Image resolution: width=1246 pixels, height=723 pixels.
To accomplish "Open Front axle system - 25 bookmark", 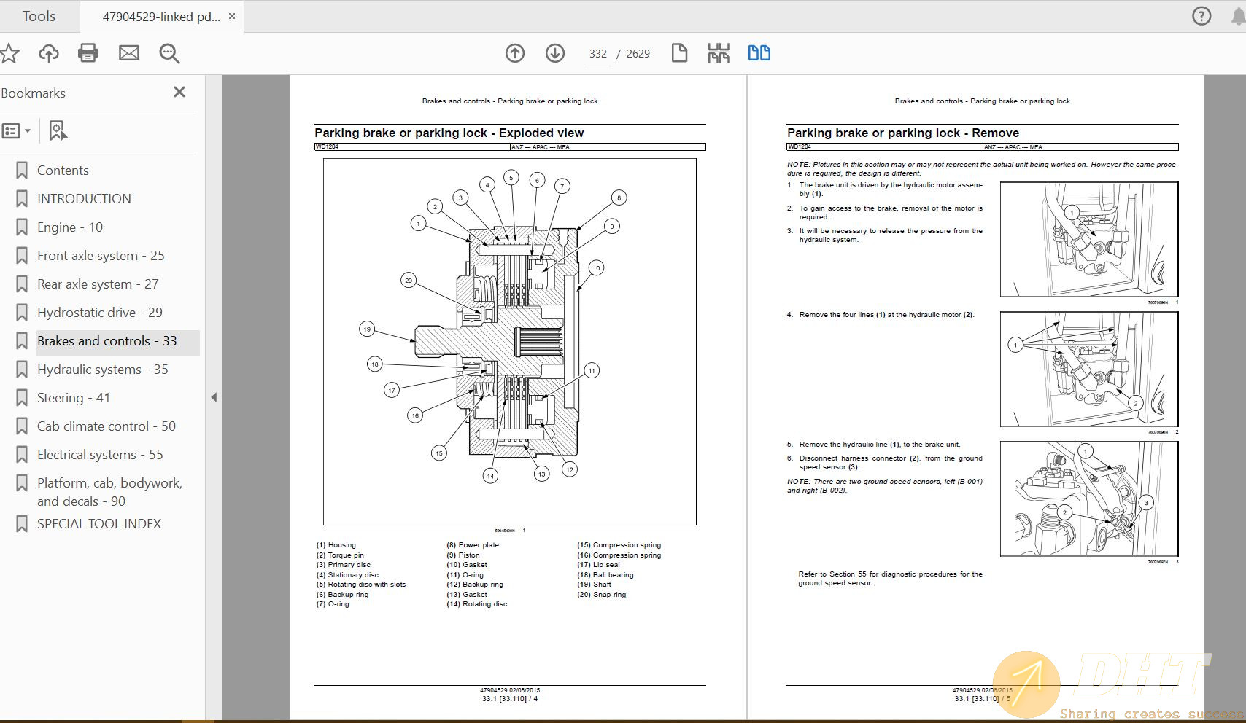I will (x=101, y=256).
